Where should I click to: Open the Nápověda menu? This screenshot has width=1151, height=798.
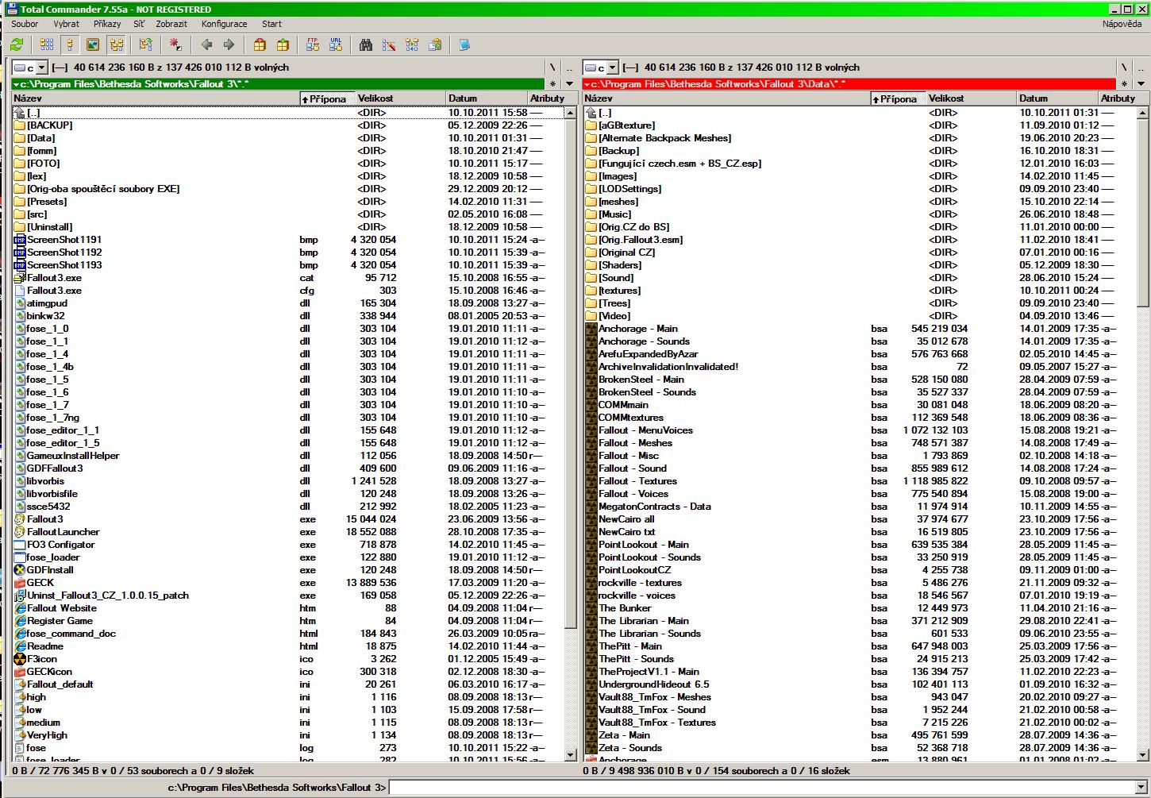coord(1122,24)
